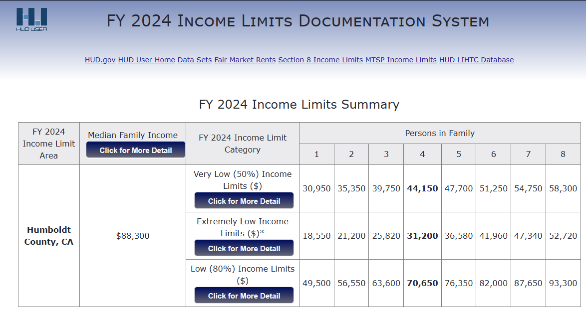Screen dimensions: 586x310
Task: Click the Persons in Family header
Action: (440, 133)
